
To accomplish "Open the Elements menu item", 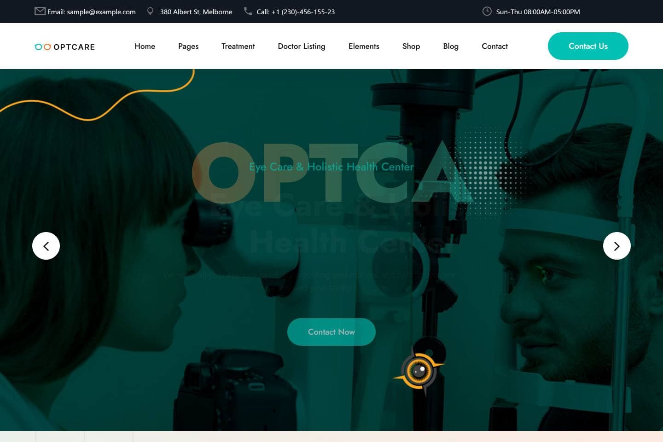I will point(364,46).
